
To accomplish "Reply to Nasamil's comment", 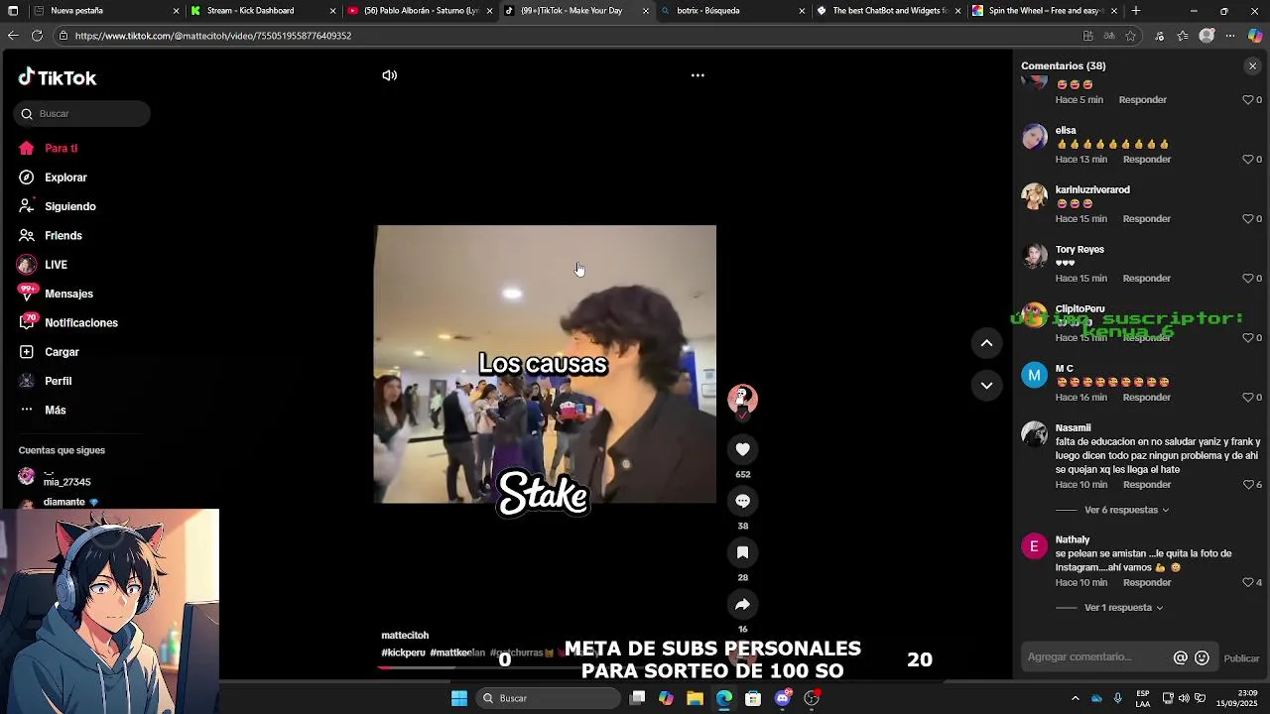I will point(1147,485).
